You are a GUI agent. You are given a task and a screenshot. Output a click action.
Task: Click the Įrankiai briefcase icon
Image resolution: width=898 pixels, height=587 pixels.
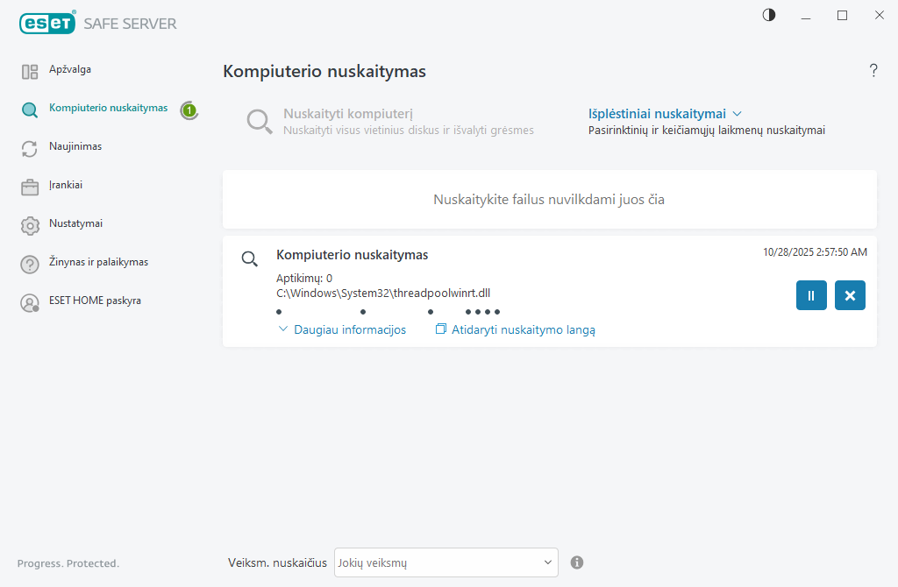coord(30,187)
